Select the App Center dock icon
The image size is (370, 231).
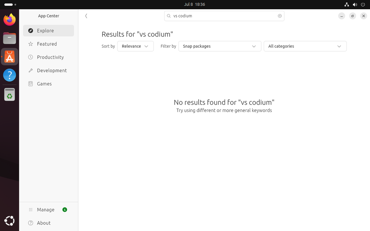click(x=9, y=57)
